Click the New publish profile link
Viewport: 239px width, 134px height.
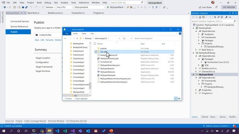(37, 40)
